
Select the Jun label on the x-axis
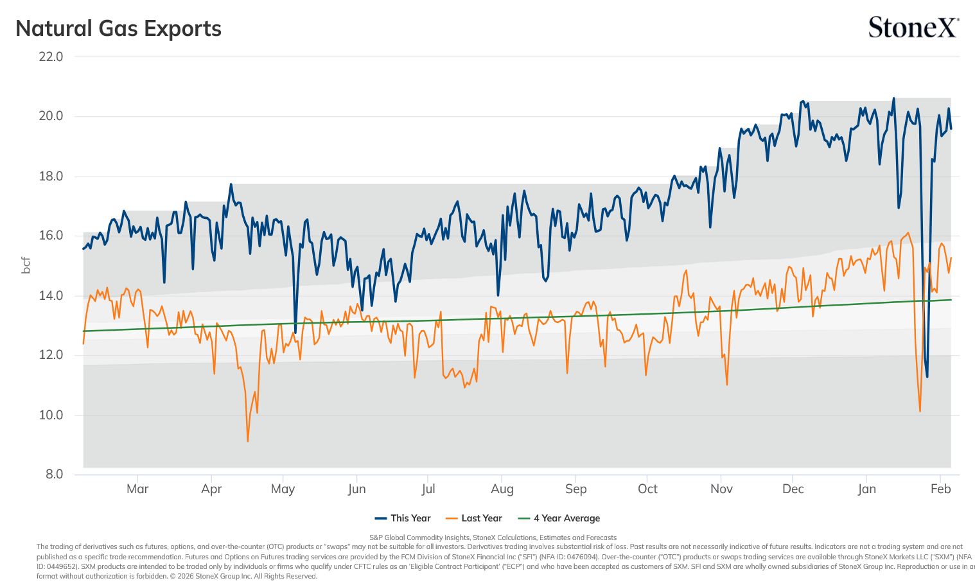(356, 489)
